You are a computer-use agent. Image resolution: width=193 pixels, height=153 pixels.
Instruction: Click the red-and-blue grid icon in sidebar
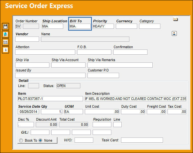pos(5,42)
